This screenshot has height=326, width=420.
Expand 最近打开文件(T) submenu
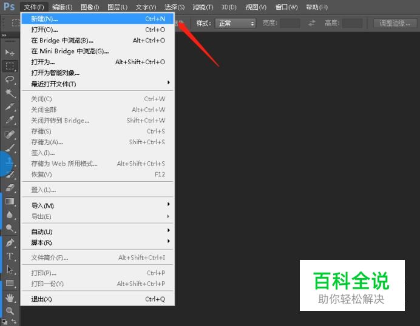[98, 84]
